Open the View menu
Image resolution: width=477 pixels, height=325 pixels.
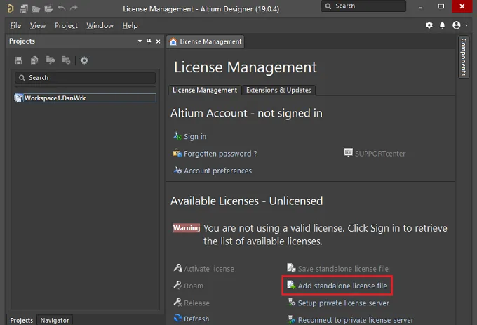38,25
